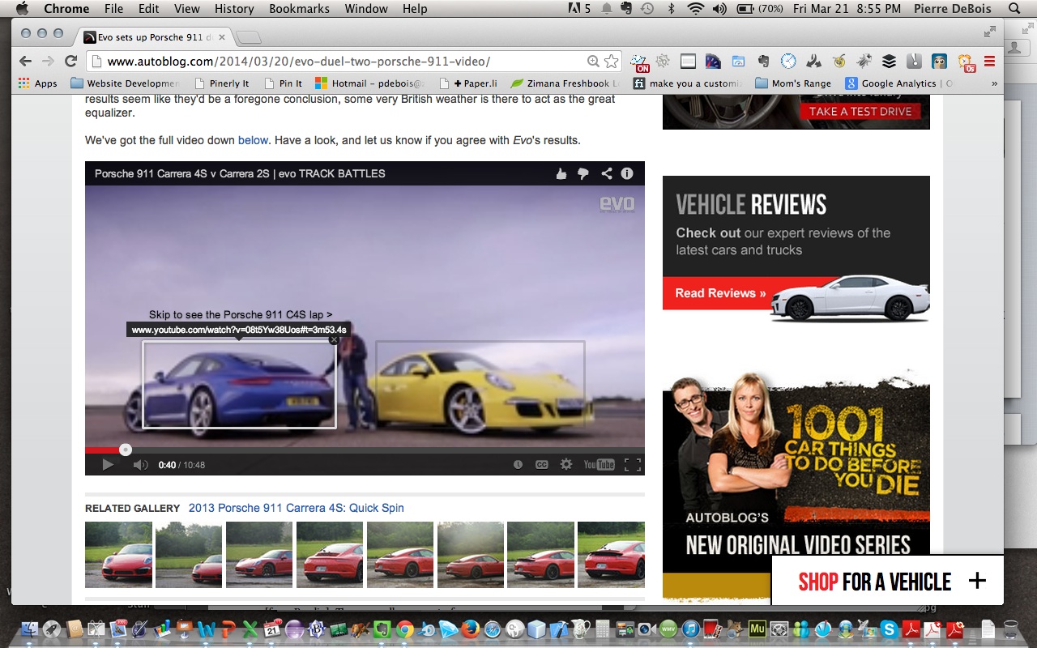Bookmark this page with the star
The height and width of the screenshot is (648, 1037).
tap(612, 62)
